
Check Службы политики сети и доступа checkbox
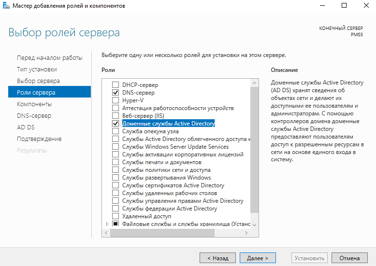pyautogui.click(x=116, y=170)
